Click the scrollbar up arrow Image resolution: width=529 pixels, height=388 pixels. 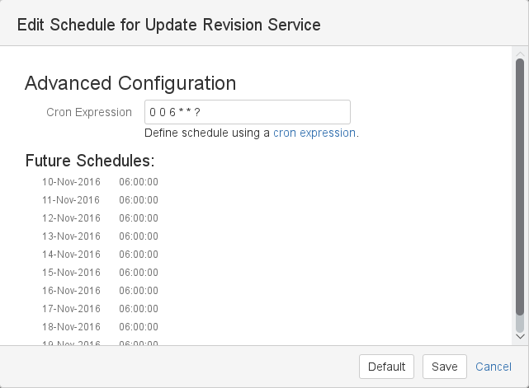coord(520,54)
